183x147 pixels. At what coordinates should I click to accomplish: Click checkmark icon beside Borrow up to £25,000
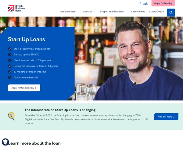[10, 55]
